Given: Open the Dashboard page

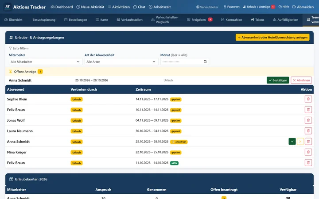Looking at the screenshot, I should click(62, 7).
